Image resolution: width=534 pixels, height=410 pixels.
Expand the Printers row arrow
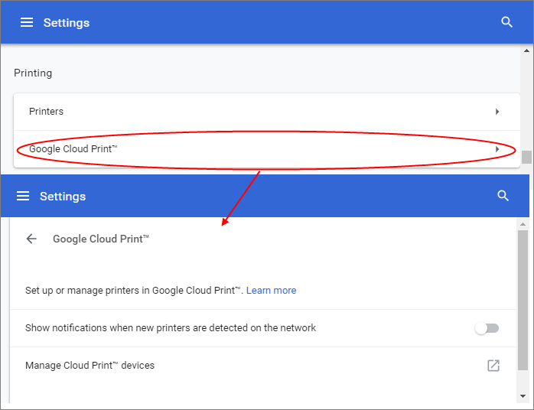point(497,112)
